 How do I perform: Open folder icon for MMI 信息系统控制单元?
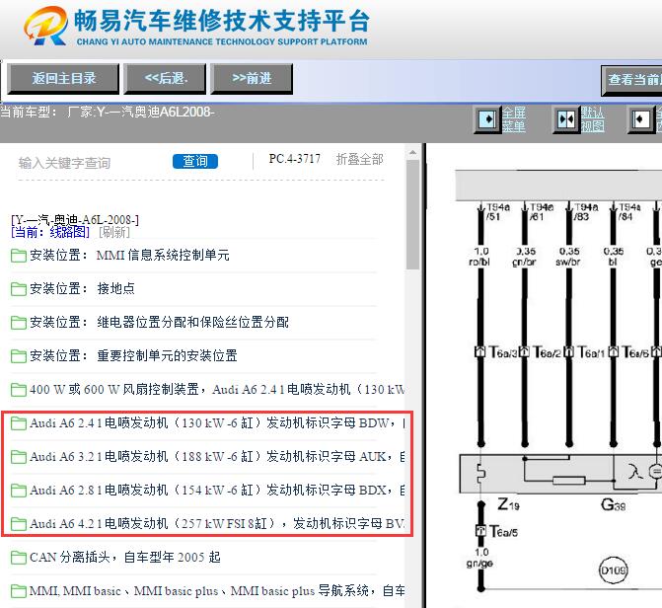coord(18,256)
